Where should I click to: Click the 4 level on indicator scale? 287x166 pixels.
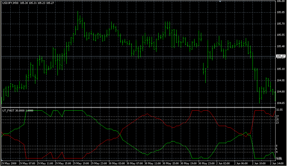point(277,152)
